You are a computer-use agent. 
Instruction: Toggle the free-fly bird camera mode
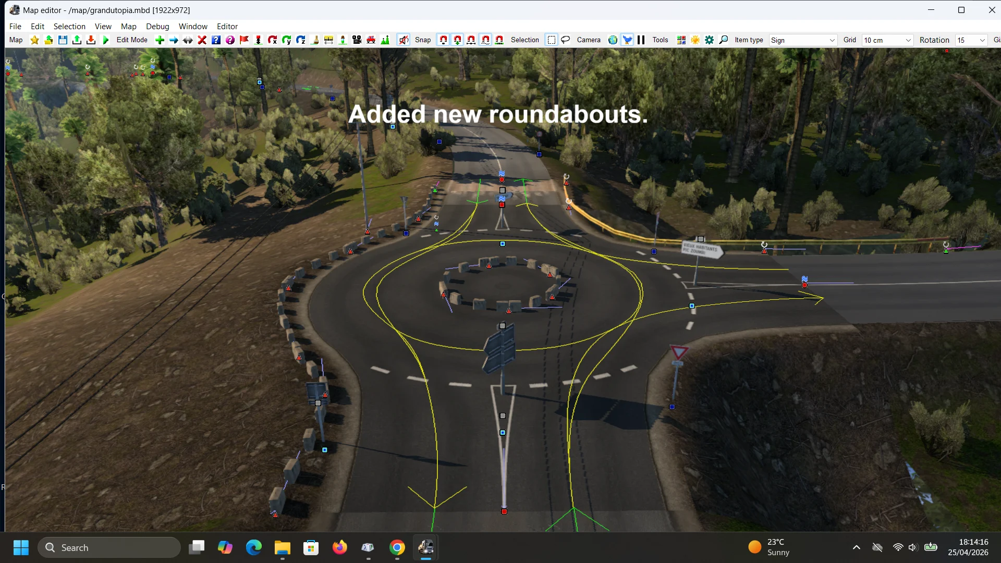[x=627, y=40]
